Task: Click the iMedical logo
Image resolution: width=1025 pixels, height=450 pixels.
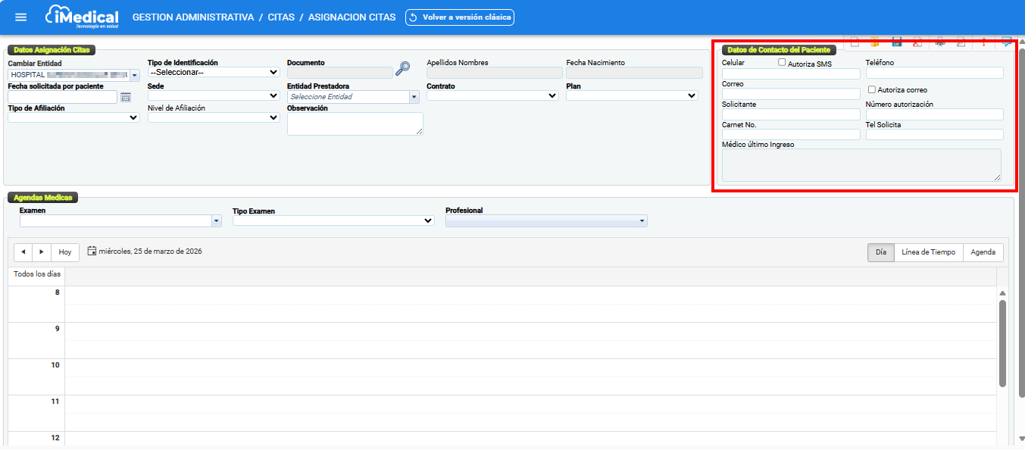Action: [83, 17]
